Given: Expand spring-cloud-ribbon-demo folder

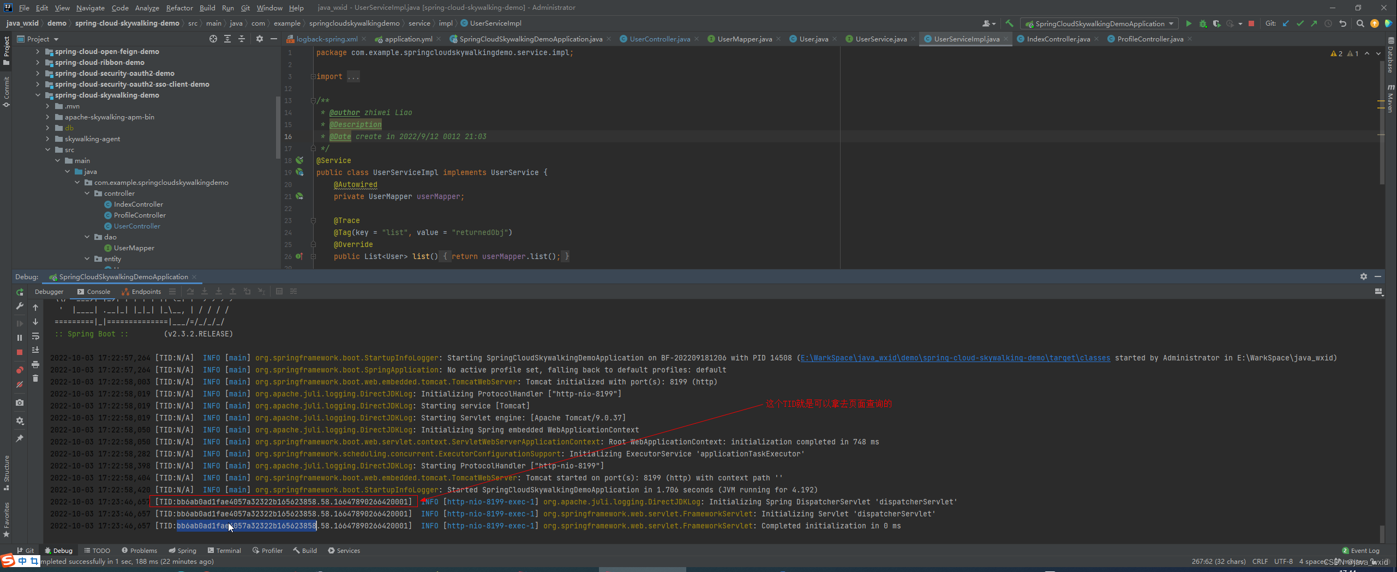Looking at the screenshot, I should (38, 63).
